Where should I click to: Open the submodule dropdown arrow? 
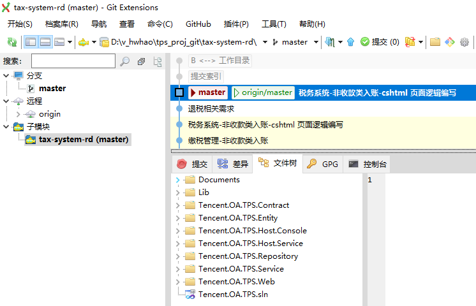94,42
